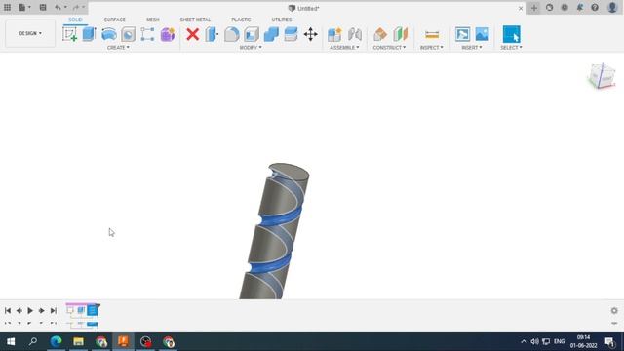Click the Select tool icon
Image resolution: width=624 pixels, height=351 pixels.
click(511, 34)
